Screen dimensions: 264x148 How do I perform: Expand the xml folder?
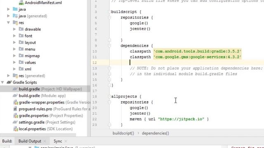[14, 69]
